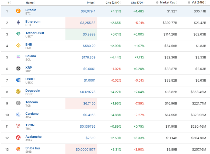The height and width of the screenshot is (154, 210).
Task: Open the Tether USDt link
Action: [35, 33]
